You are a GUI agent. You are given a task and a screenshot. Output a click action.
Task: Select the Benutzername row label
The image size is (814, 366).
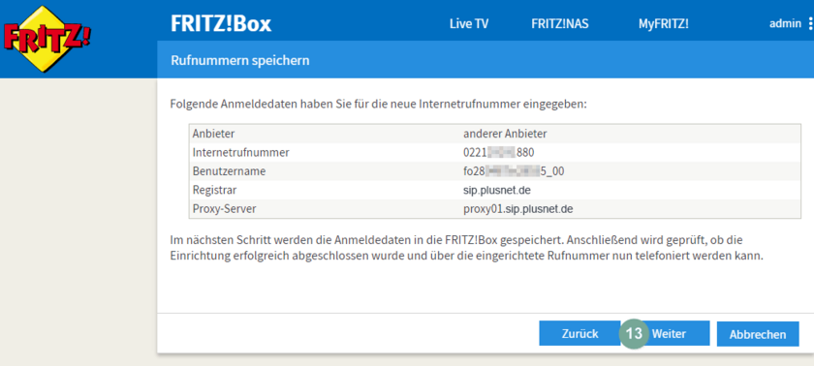point(229,171)
